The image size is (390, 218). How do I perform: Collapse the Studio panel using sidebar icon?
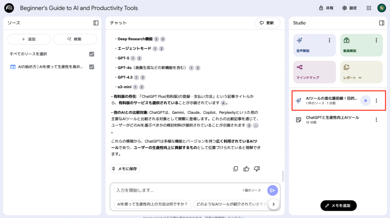382,23
